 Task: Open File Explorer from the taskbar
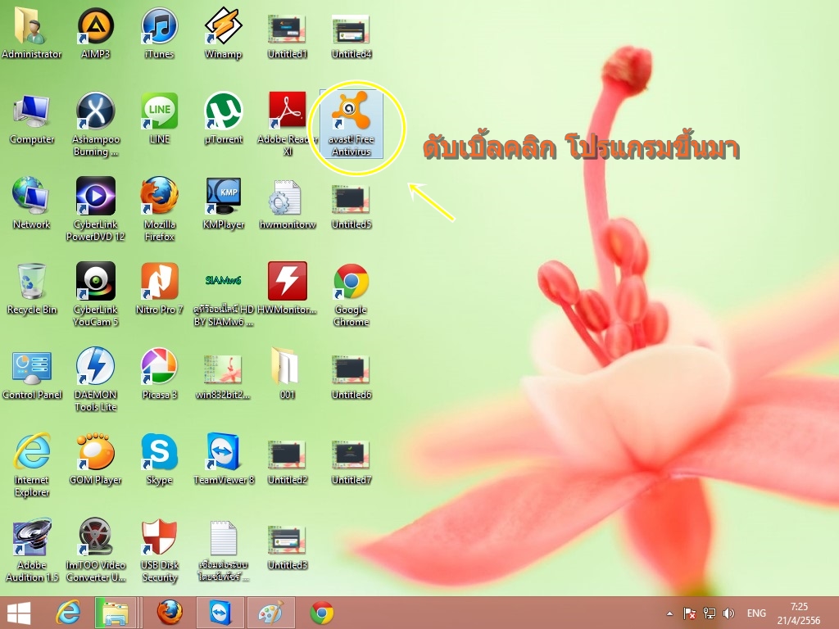115,613
